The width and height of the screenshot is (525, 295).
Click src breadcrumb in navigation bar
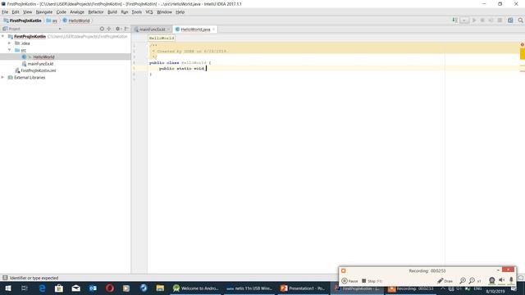pyautogui.click(x=52, y=20)
